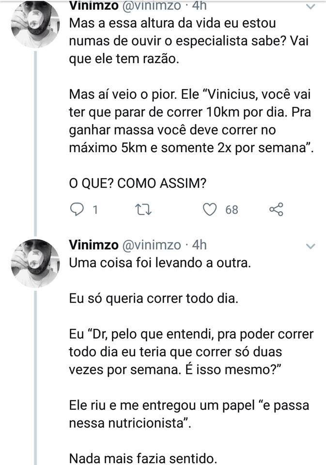Expand the top tweet's options chevron
This screenshot has height=465, width=326.
(310, 6)
